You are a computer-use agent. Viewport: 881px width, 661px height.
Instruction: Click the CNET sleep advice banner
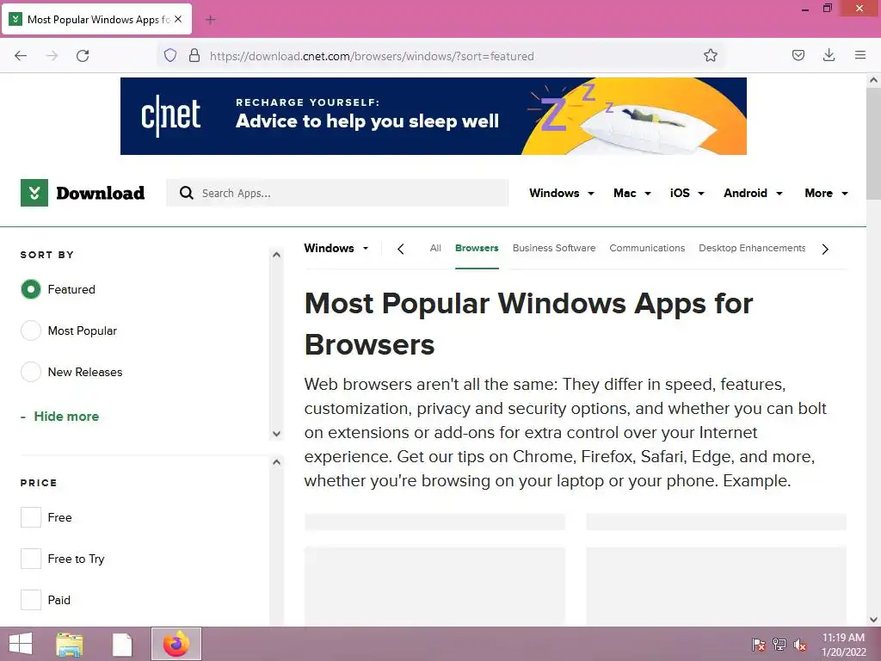[434, 116]
